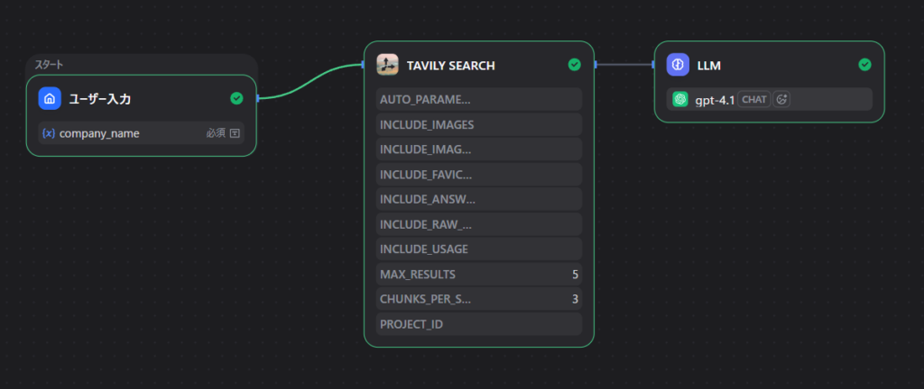Click the output handle of ユーザー入力 node
The image size is (924, 389).
[258, 98]
